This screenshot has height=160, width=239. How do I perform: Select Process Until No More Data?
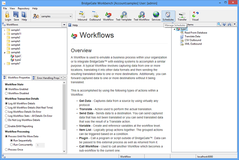click(x=6, y=136)
